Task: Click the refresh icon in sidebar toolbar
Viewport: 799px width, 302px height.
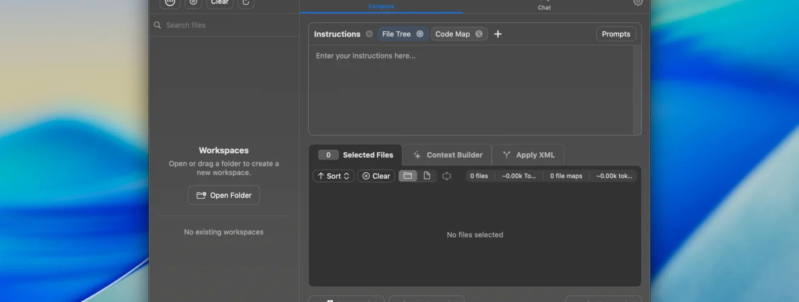Action: pyautogui.click(x=245, y=2)
